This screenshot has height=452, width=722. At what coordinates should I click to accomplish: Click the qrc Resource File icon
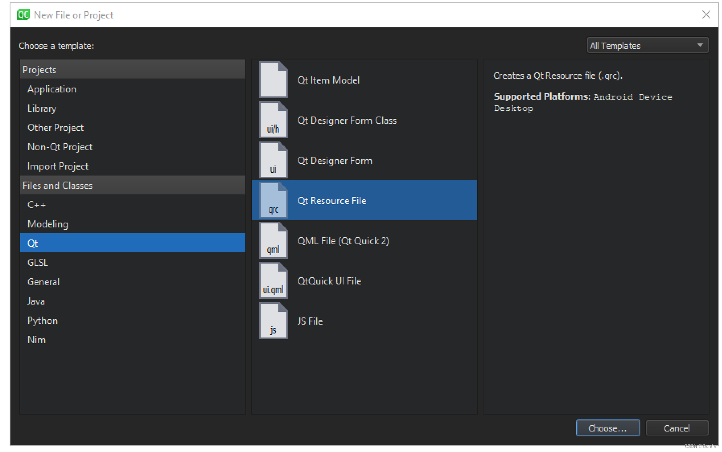[273, 200]
